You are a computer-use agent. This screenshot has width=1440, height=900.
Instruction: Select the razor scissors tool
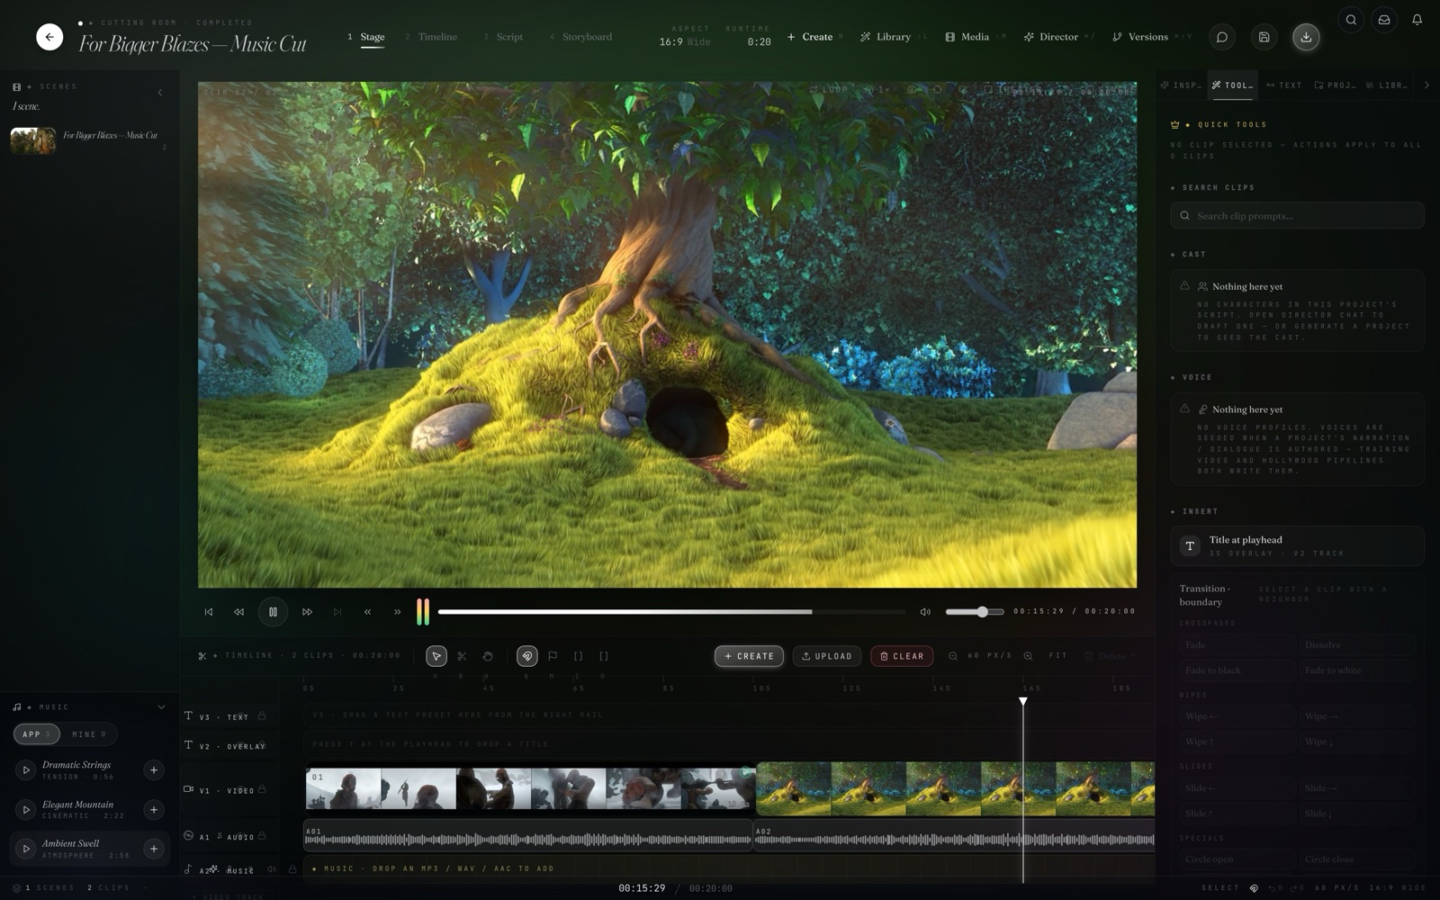(462, 656)
